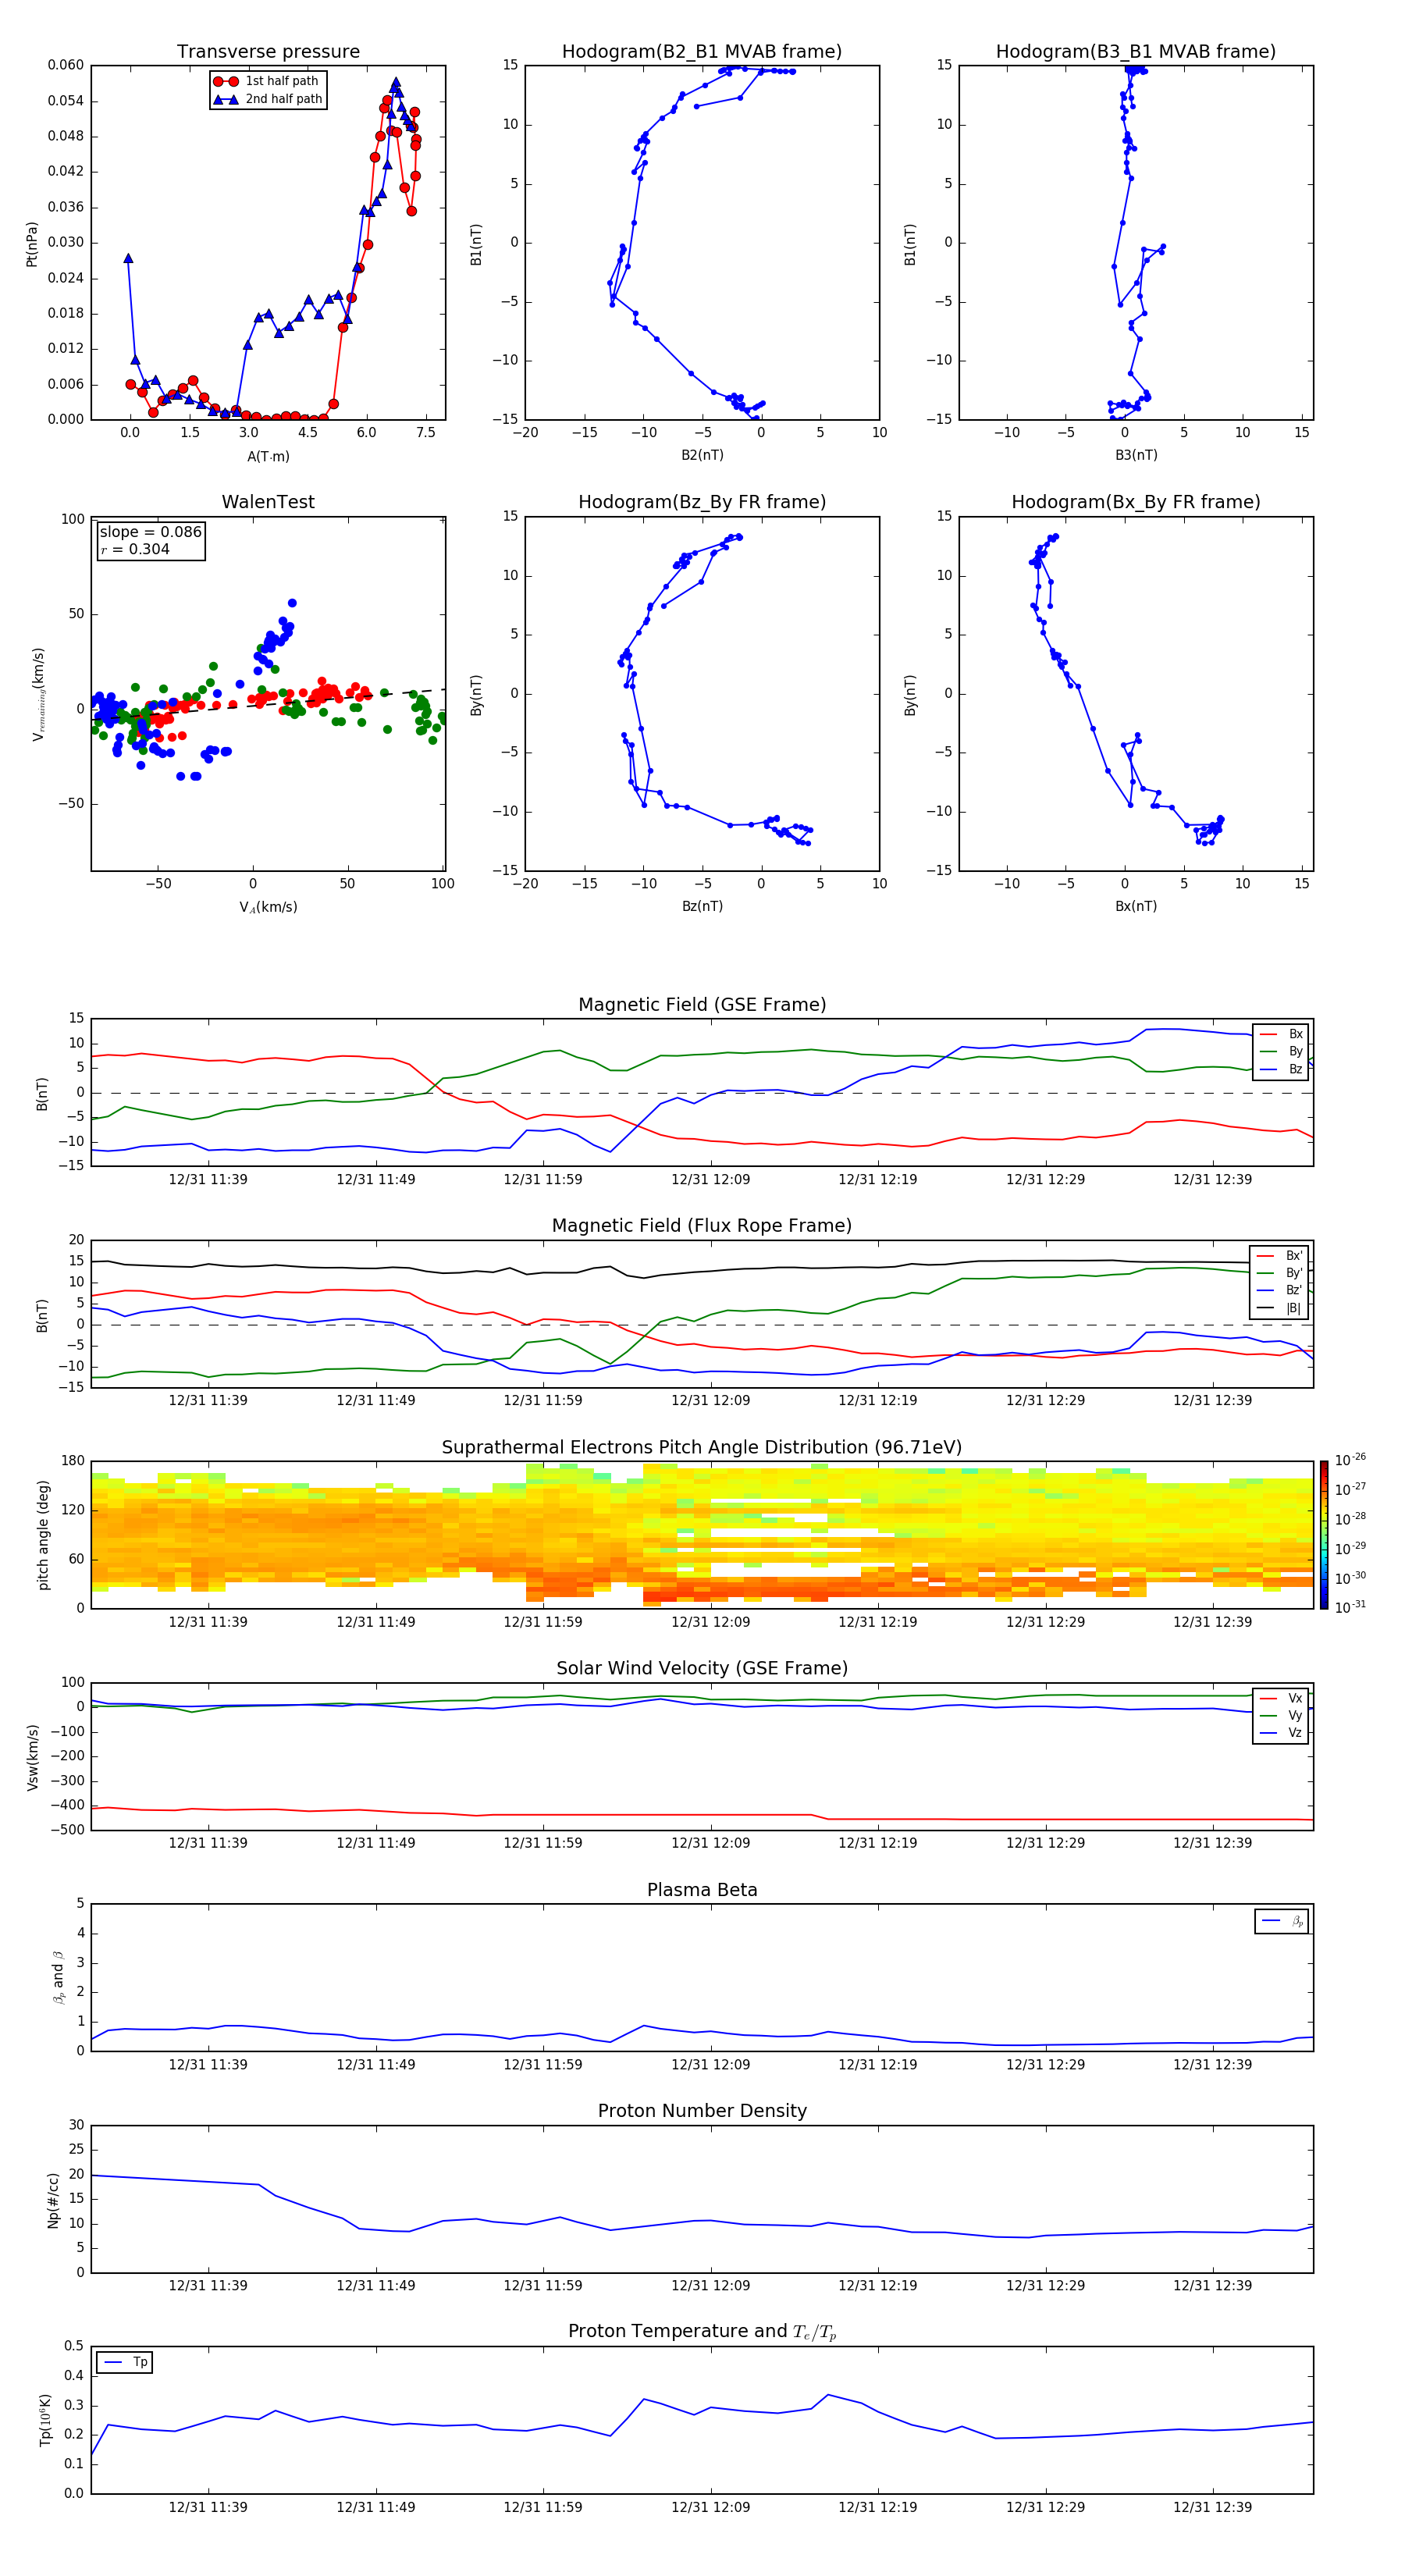This screenshot has width=1405, height=2576.
Task: Select the "slope = 0.086" annotation
Action: pos(151,532)
